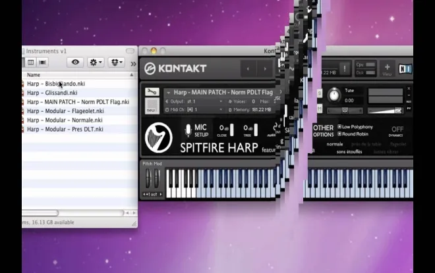Toggle the AUX button on instrument header
This screenshot has width=435, height=273.
pos(409,102)
